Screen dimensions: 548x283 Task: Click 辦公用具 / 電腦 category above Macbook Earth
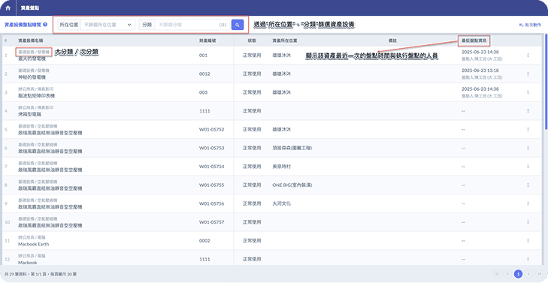(x=32, y=237)
